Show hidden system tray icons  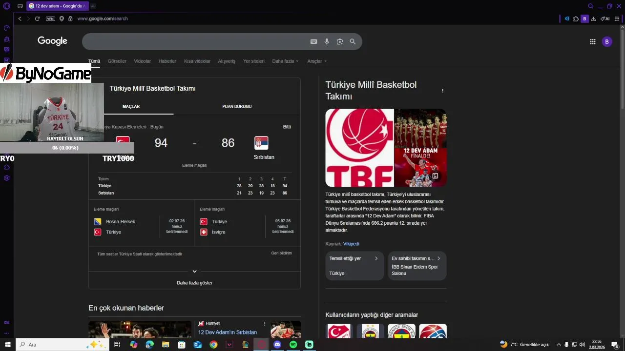coord(559,345)
